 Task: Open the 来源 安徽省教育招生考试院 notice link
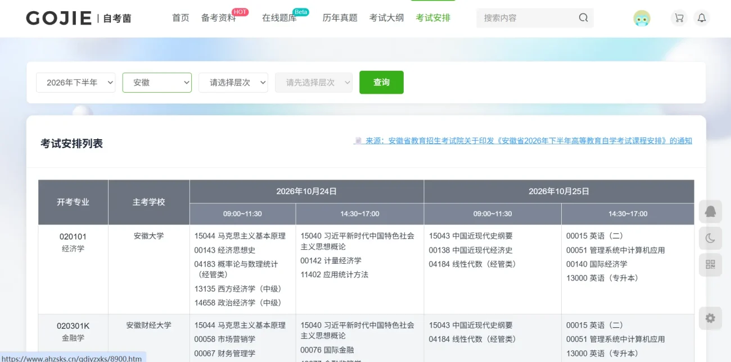(523, 141)
